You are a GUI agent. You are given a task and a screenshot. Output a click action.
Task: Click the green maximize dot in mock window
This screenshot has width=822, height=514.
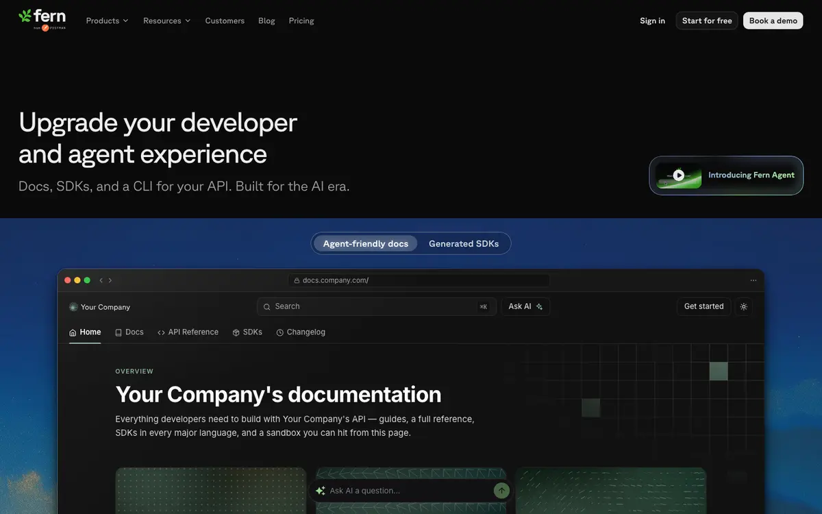coord(87,280)
